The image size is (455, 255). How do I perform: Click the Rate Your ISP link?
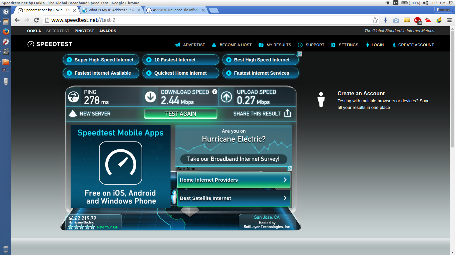click(108, 227)
